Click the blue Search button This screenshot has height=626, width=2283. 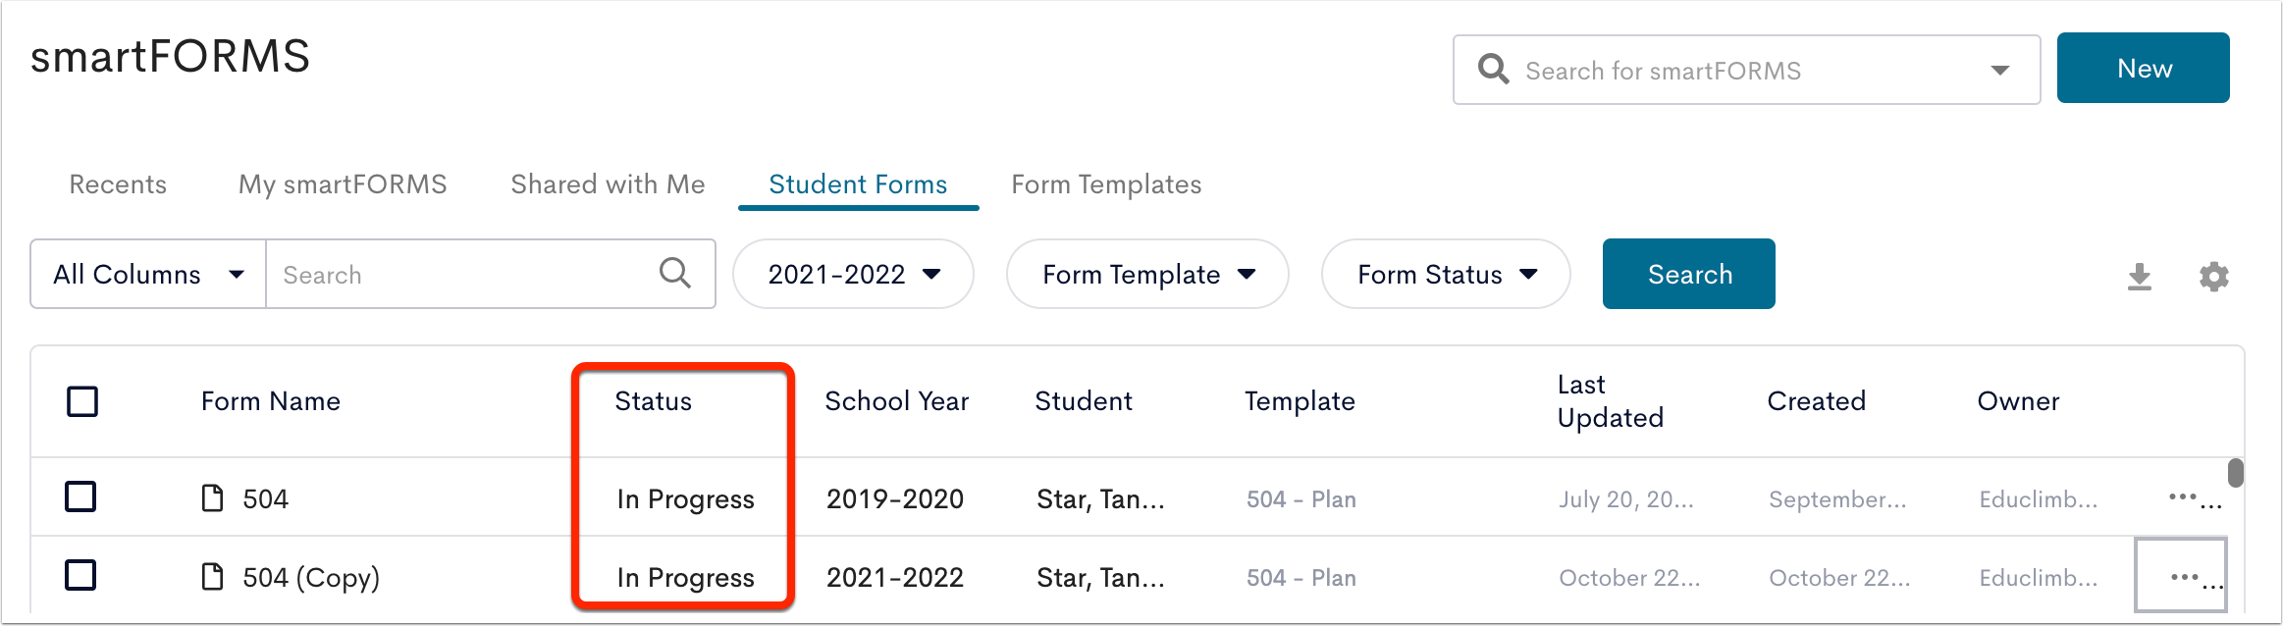(1689, 274)
